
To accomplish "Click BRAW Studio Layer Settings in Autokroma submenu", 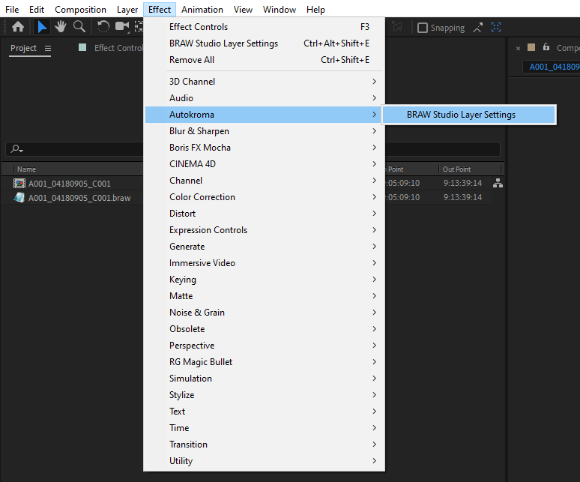I will 461,115.
